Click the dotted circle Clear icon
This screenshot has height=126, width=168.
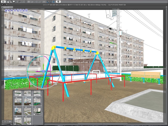[26, 2]
